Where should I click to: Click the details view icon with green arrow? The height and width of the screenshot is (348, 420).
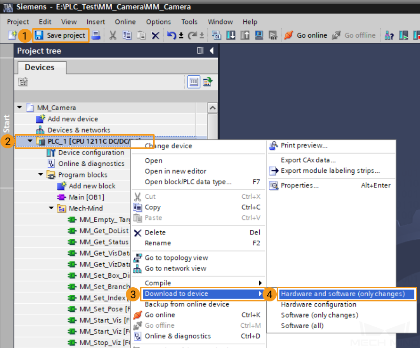207,81
